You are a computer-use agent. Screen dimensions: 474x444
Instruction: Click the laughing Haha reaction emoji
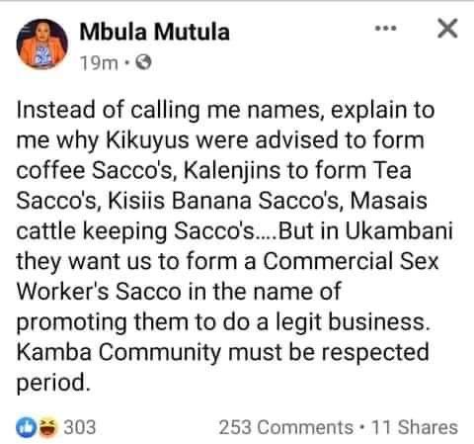[x=48, y=427]
